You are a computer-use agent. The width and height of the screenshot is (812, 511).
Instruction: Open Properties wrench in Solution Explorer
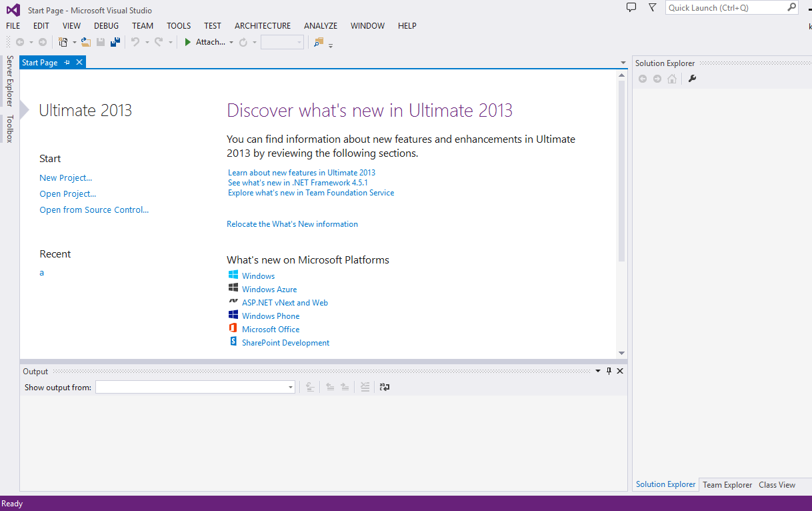click(x=692, y=79)
